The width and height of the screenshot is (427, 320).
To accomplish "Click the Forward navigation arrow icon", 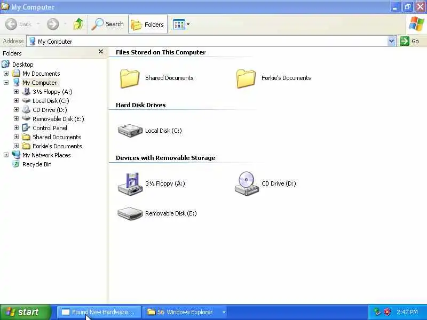I will (52, 24).
